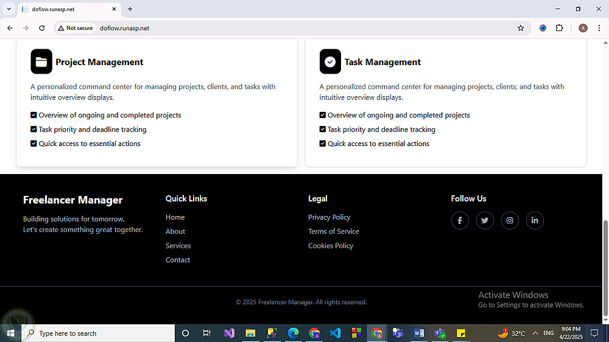This screenshot has width=609, height=342.
Task: Toggle Project Management task priority checkbox
Action: point(33,129)
